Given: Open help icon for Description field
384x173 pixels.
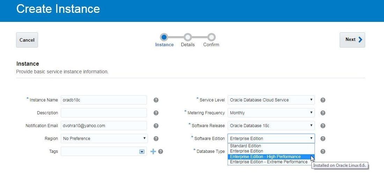Looking at the screenshot, I should [x=156, y=113].
